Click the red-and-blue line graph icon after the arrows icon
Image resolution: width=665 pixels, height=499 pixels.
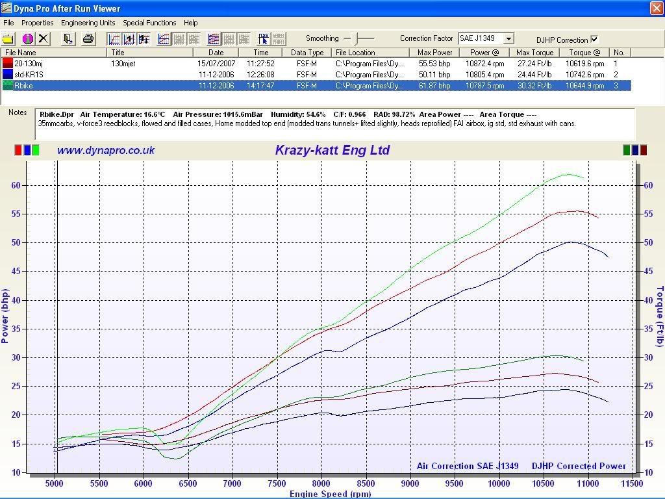pos(164,39)
